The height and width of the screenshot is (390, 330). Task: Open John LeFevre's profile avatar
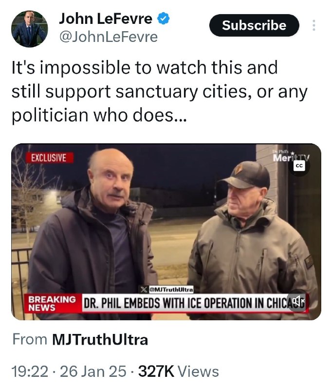coord(29,29)
